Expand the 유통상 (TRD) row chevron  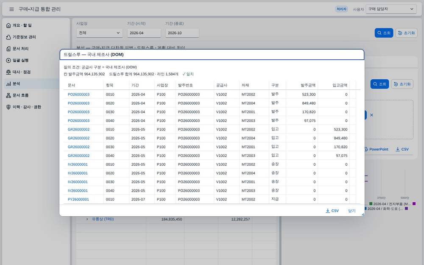pyautogui.click(x=87, y=219)
